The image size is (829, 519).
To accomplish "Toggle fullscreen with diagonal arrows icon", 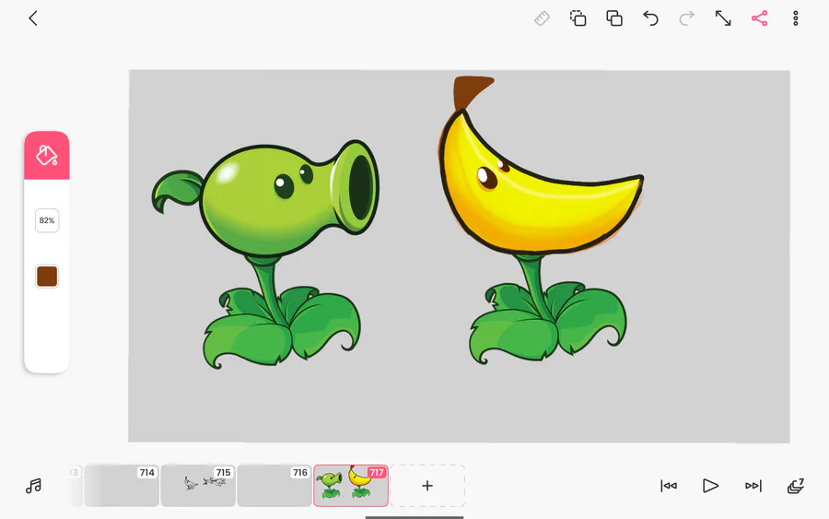I will click(723, 18).
